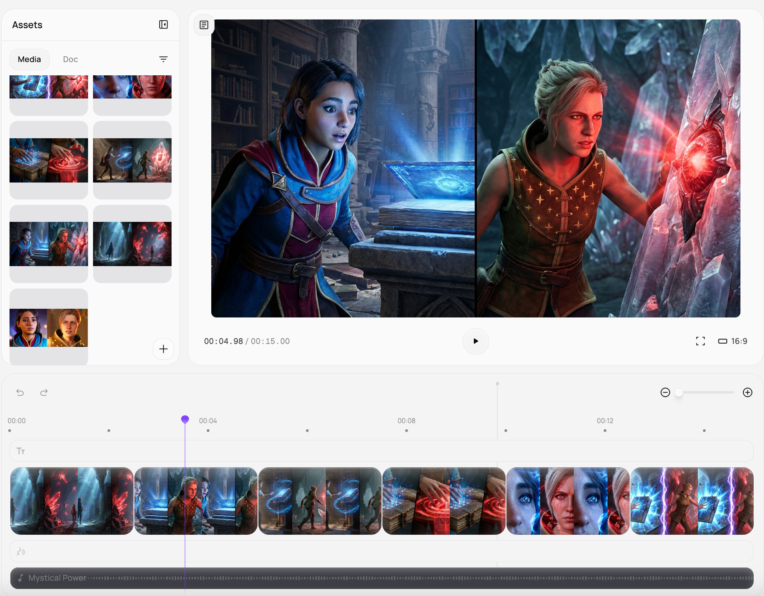Enter fullscreen preview mode
The image size is (764, 596).
[x=700, y=341]
